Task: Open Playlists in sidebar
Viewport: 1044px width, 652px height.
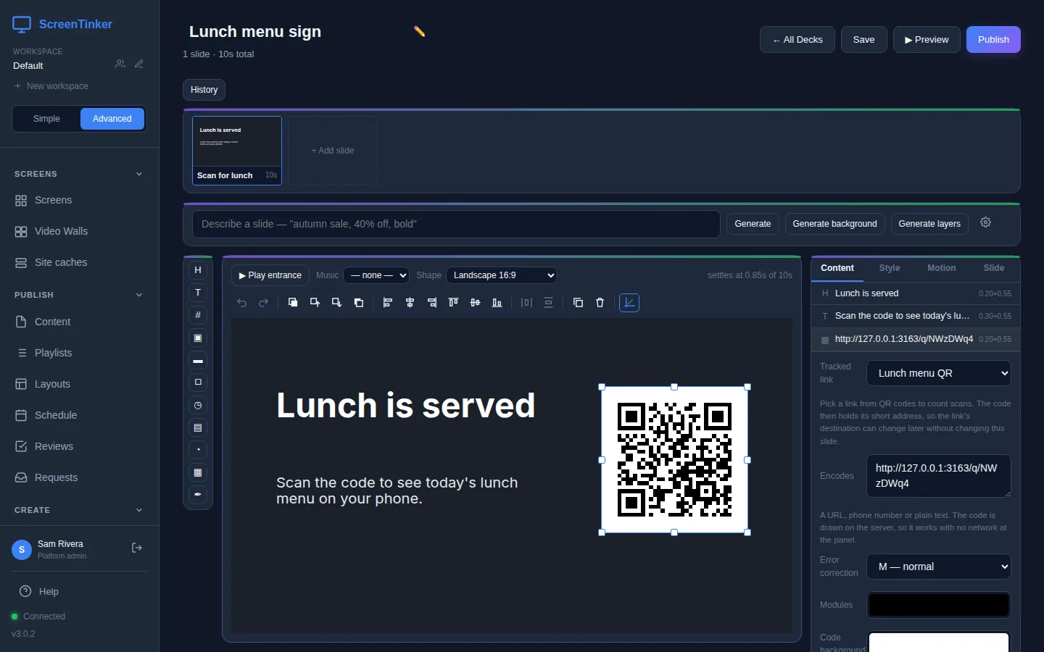Action: 80,353
